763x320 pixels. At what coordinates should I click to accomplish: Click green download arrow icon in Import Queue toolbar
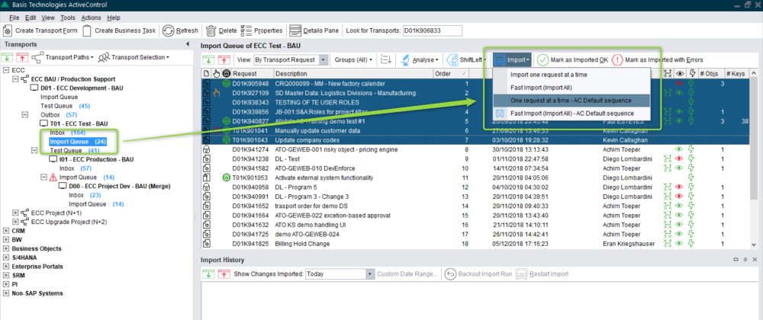[x=208, y=59]
